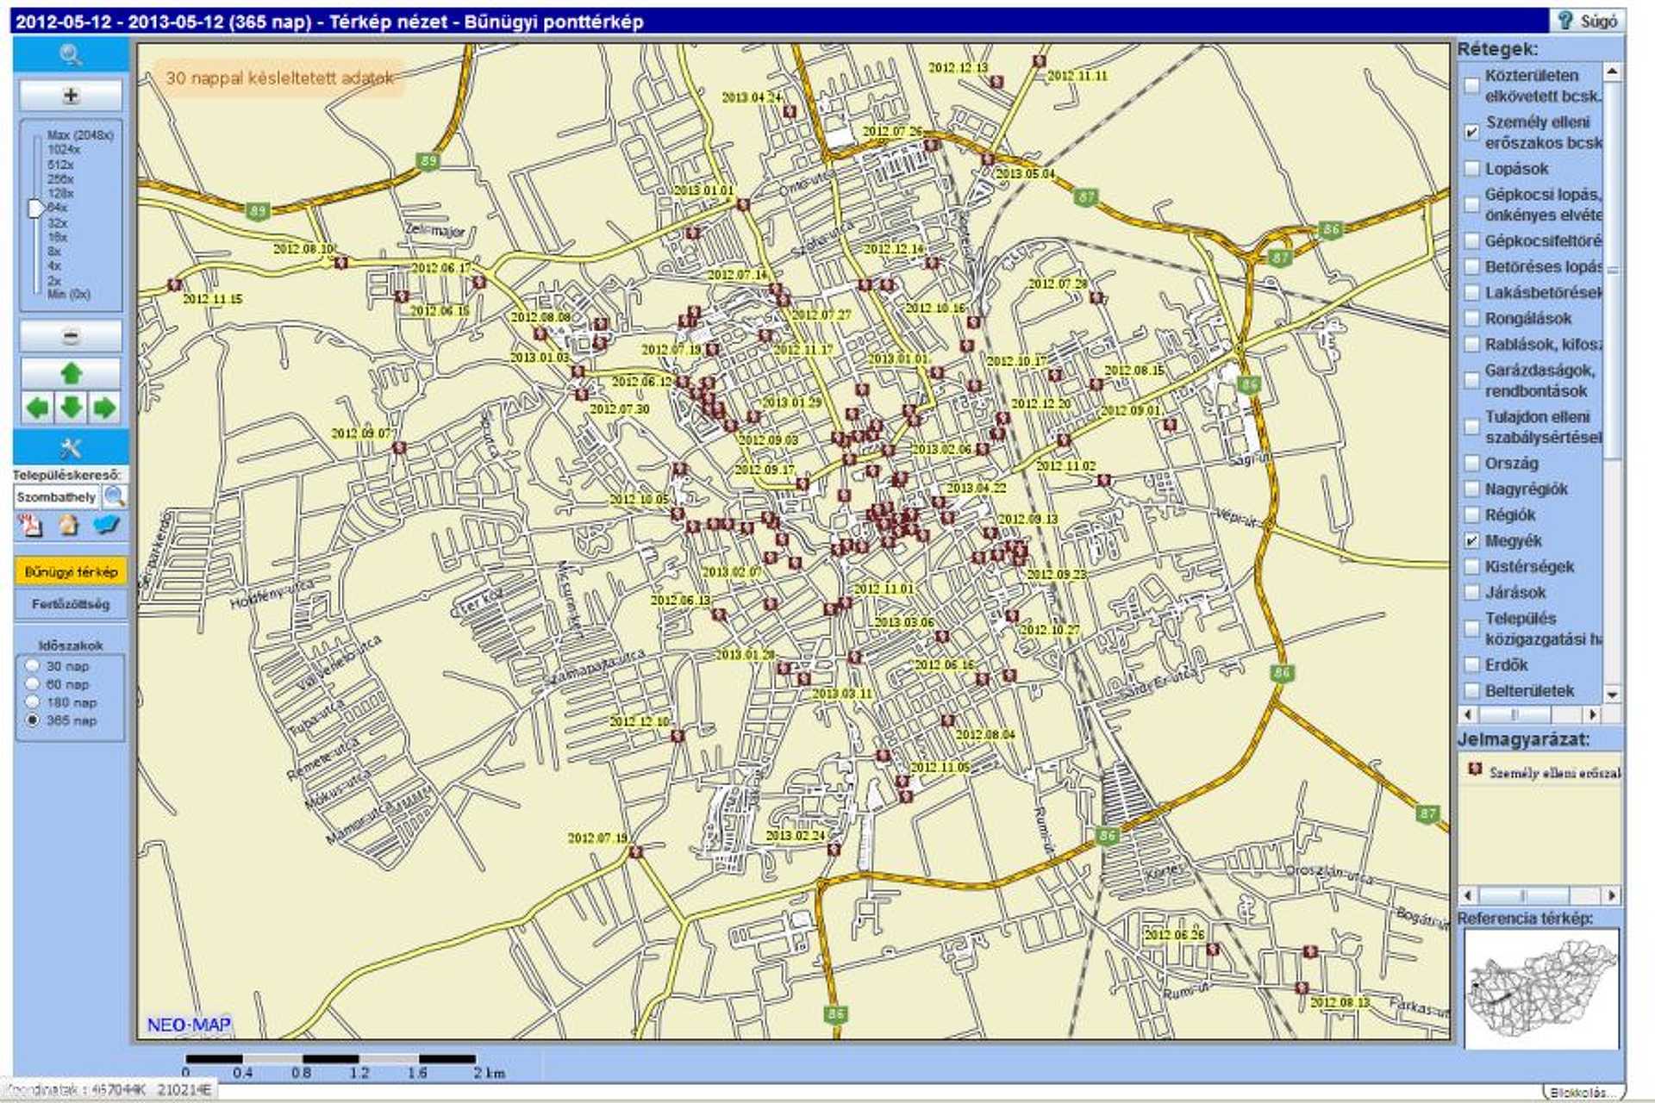Viewport: 1655px width, 1103px height.
Task: Click crime marker dated 2012.11.11
Action: coord(1040,61)
